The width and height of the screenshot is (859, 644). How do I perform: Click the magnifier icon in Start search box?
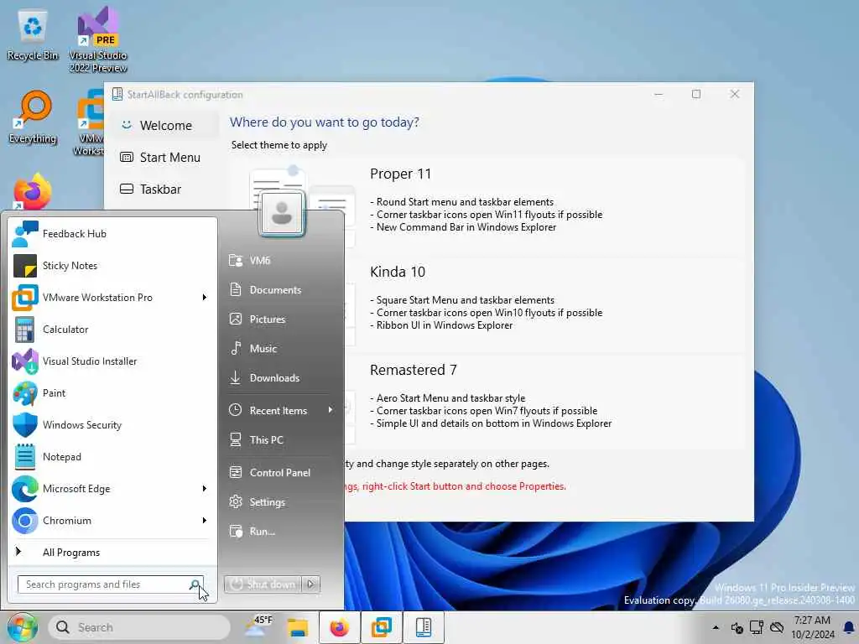tap(195, 584)
